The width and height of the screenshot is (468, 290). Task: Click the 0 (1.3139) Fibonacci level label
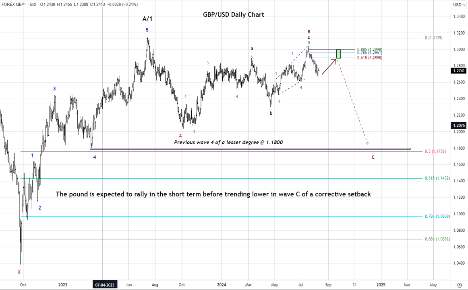434,38
